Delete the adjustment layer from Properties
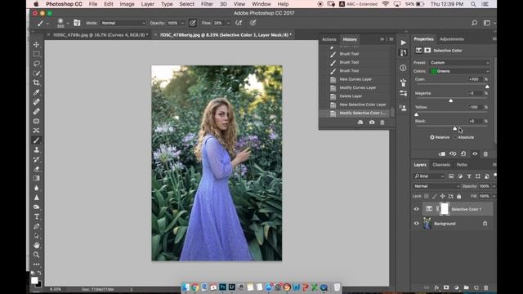Screen dimensions: 523x294 click(485, 154)
